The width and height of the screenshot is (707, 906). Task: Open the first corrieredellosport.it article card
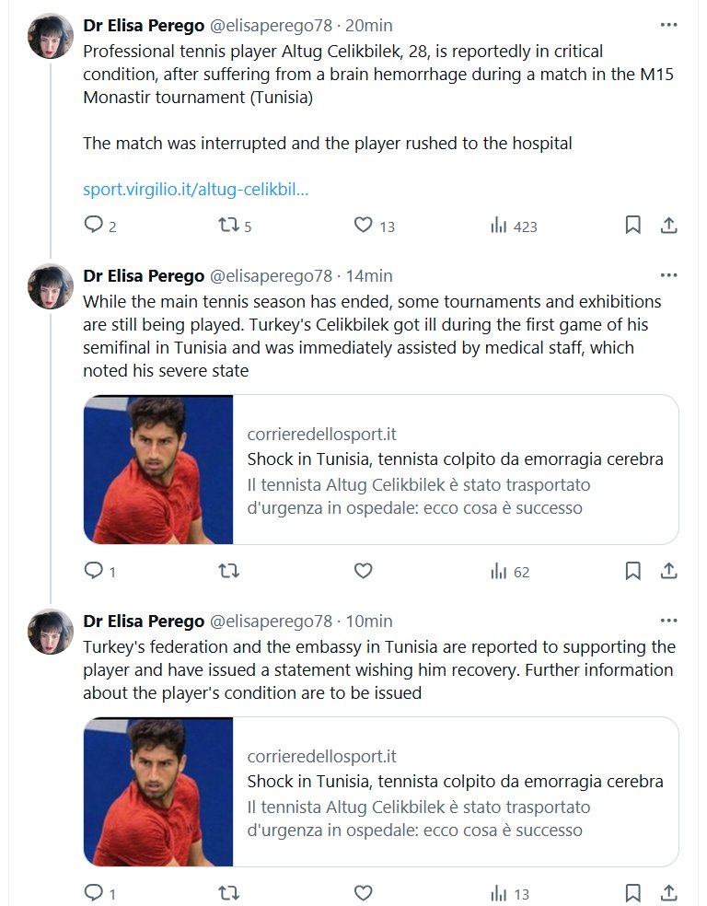coord(455,470)
